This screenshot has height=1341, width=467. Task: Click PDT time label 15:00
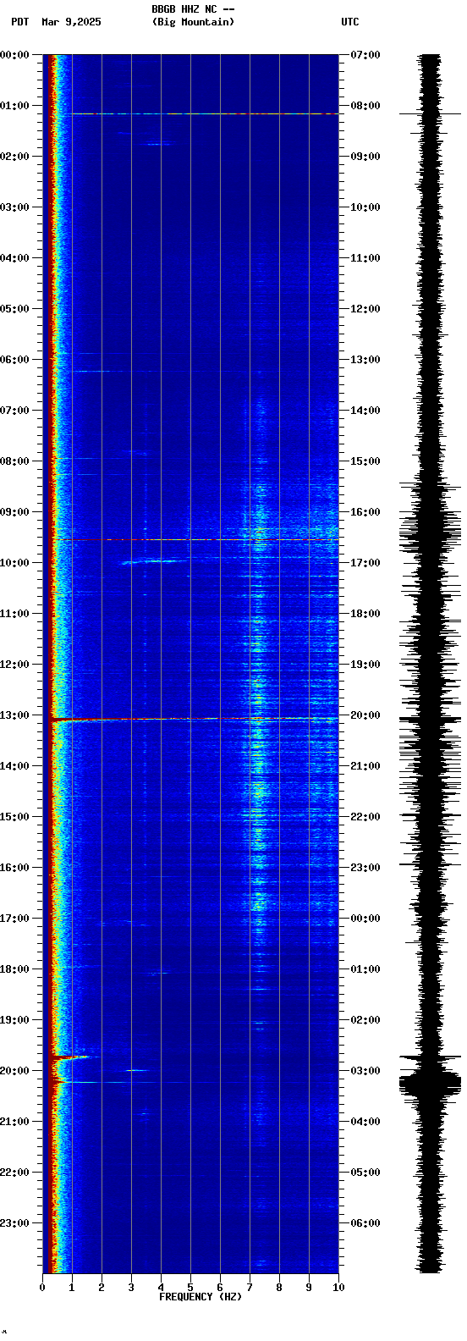[15, 817]
